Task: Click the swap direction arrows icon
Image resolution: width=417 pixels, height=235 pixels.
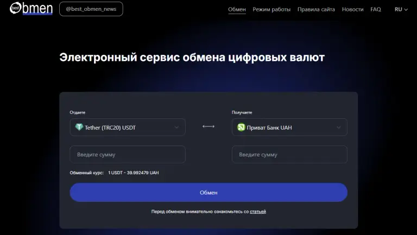Action: (208, 126)
